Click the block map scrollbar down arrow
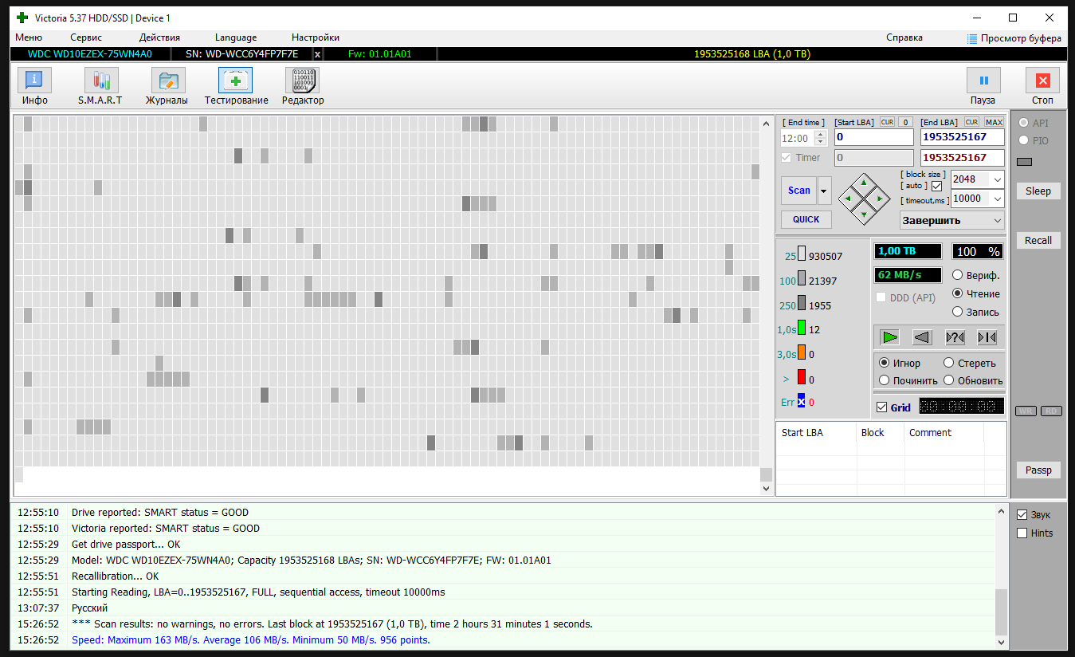The image size is (1075, 657). [767, 488]
